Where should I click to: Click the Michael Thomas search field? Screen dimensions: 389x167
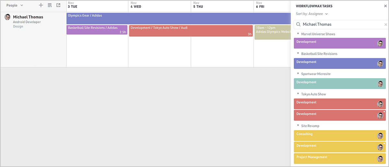tap(340, 25)
